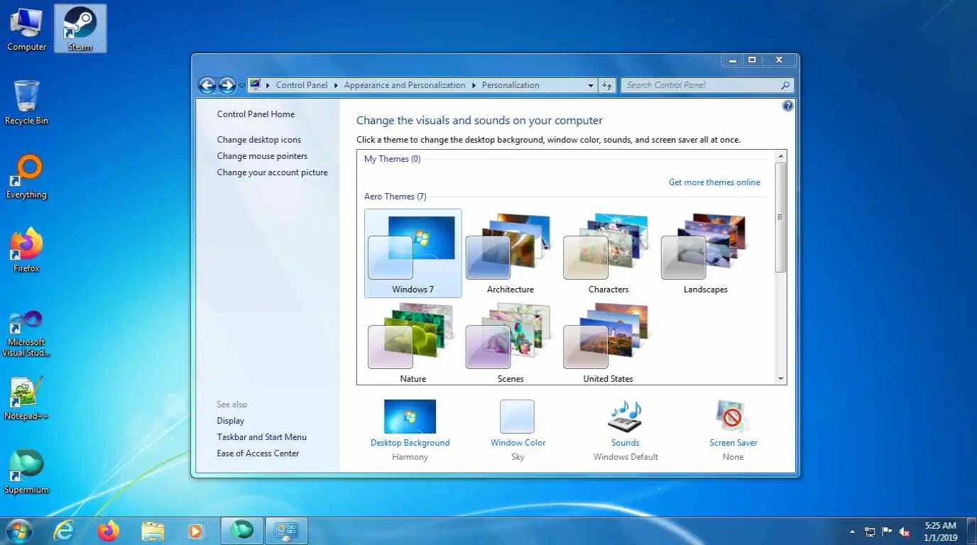977x545 pixels.
Task: Select the Recycle Bin icon
Action: coord(26,103)
